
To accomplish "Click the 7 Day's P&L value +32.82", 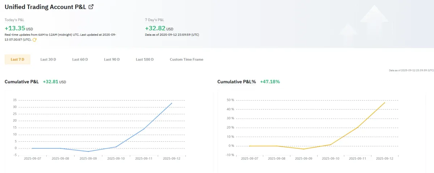I will click(x=155, y=28).
